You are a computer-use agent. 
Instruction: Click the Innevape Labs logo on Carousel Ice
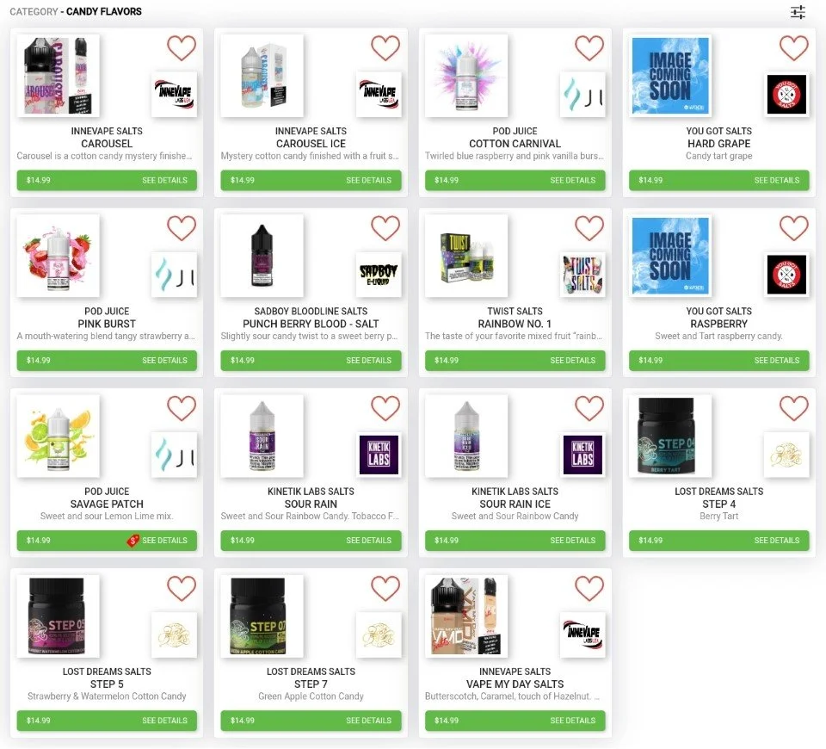point(379,95)
